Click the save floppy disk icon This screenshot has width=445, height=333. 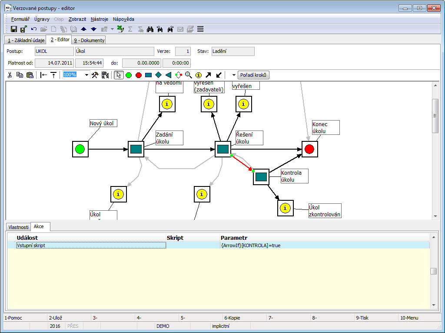(x=14, y=29)
